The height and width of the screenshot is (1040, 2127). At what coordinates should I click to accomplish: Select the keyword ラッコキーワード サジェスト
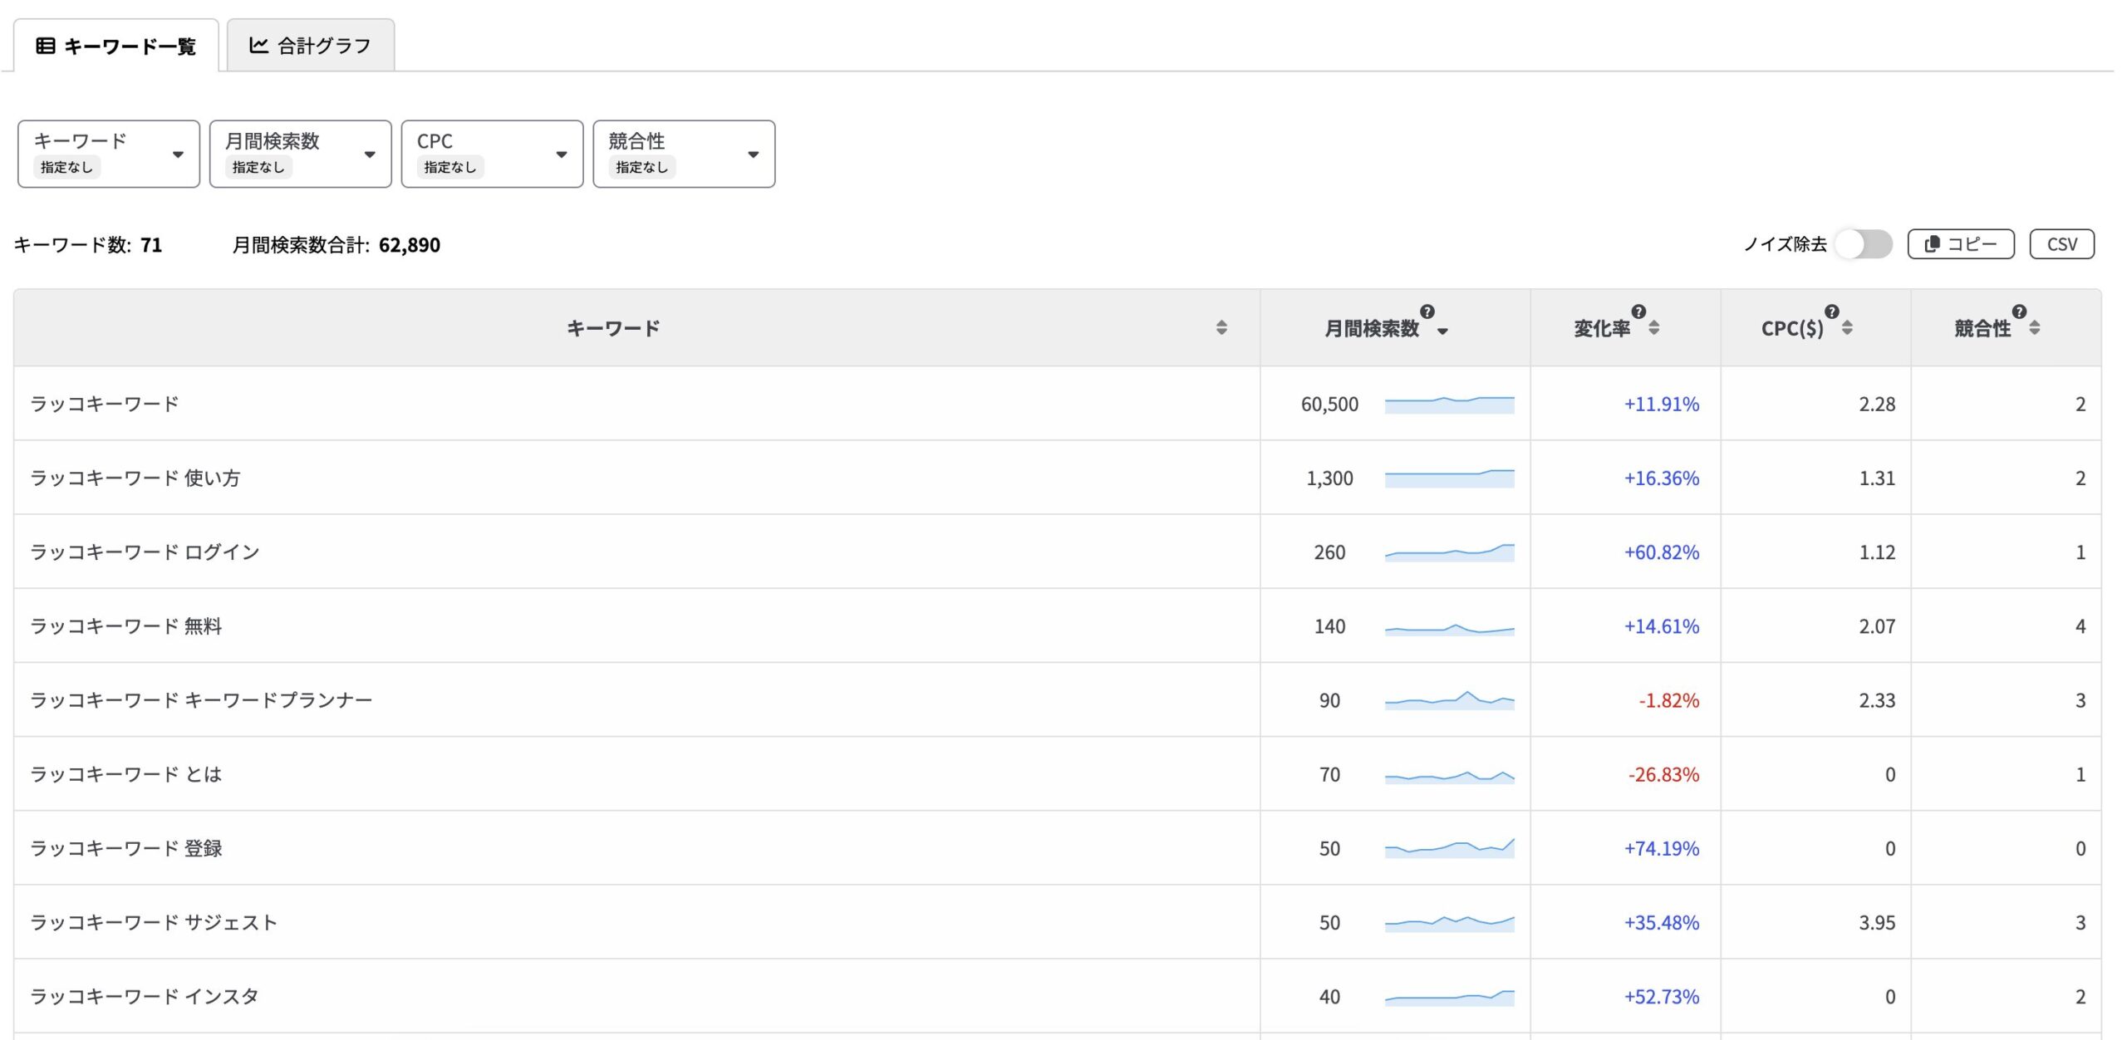point(154,921)
